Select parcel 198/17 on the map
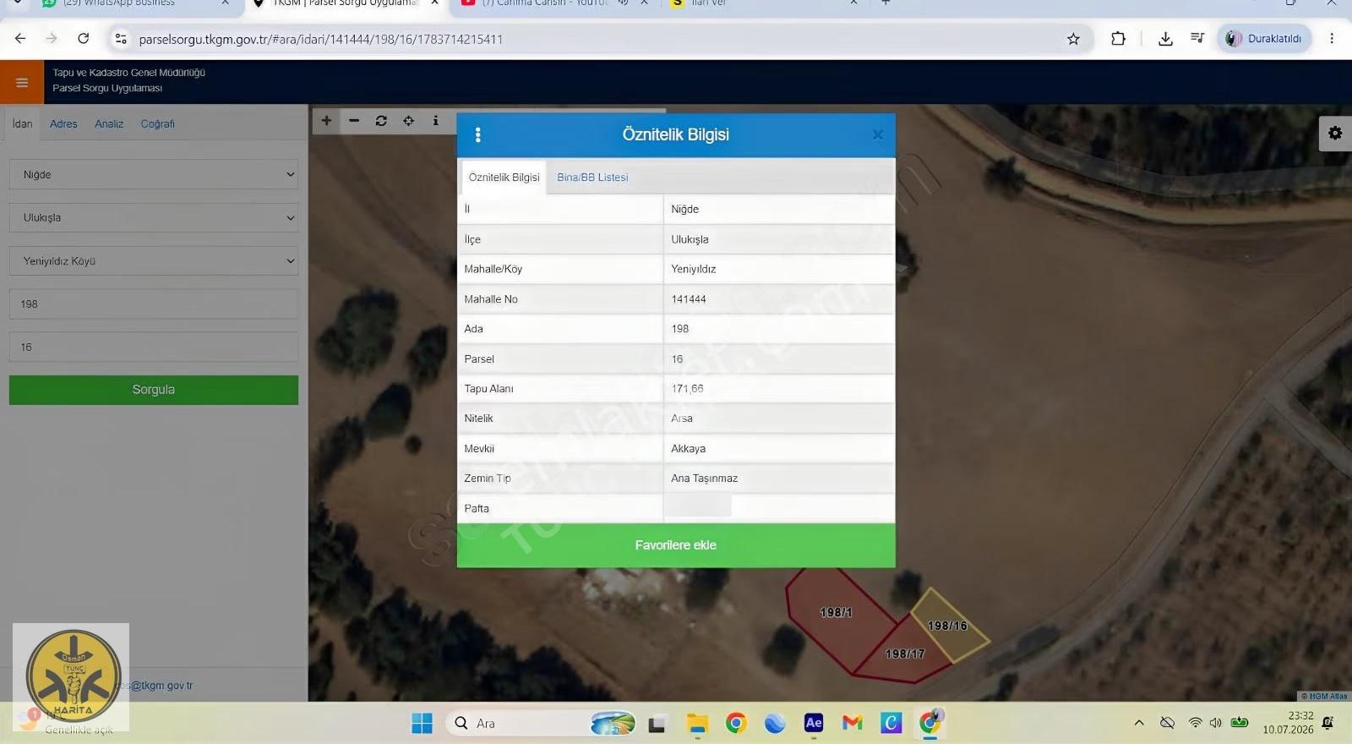 tap(905, 654)
